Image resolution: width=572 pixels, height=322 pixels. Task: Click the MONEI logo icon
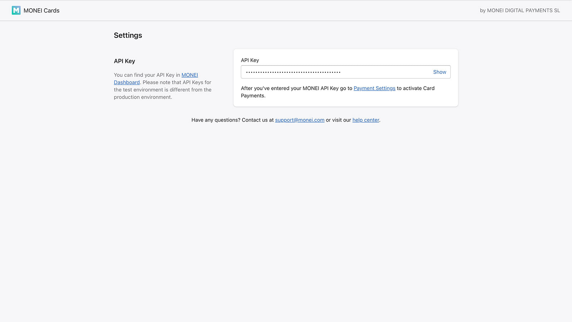pos(16,10)
